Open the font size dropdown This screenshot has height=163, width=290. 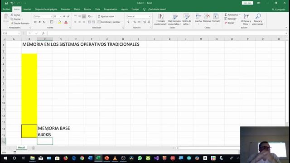point(61,16)
